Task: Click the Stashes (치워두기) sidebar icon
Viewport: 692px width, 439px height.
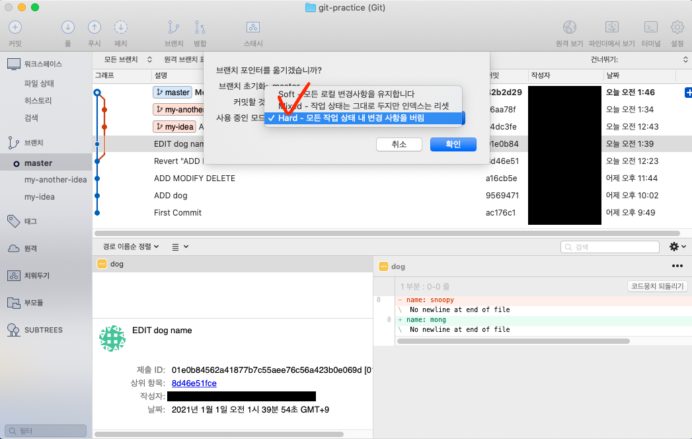Action: (x=14, y=276)
